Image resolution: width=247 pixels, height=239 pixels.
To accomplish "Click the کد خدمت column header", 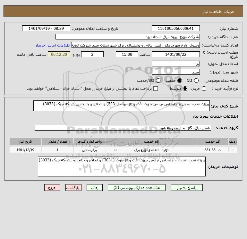I will tap(212, 141).
